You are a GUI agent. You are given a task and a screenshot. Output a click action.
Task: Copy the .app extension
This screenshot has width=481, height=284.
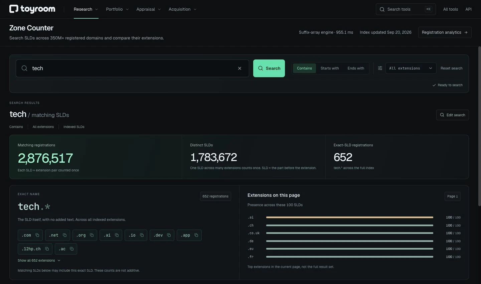(x=196, y=235)
